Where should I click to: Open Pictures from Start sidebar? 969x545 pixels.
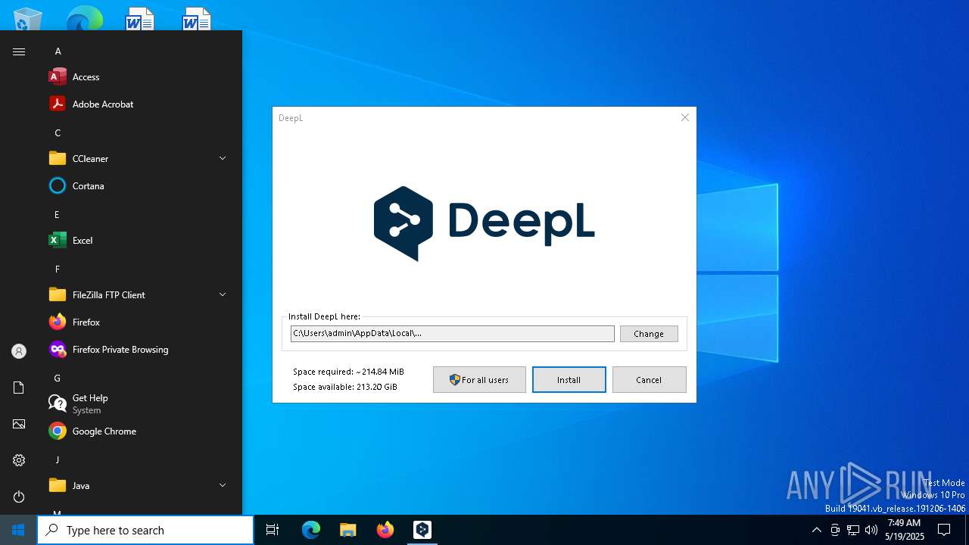(x=19, y=424)
